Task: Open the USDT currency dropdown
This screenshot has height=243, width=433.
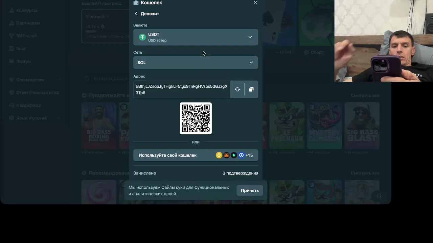Action: (x=196, y=37)
